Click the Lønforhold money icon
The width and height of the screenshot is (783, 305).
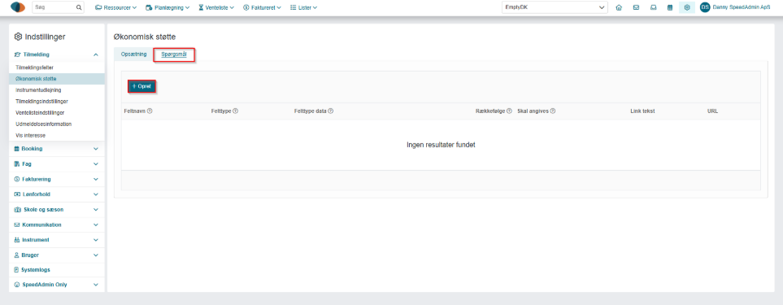(x=17, y=194)
